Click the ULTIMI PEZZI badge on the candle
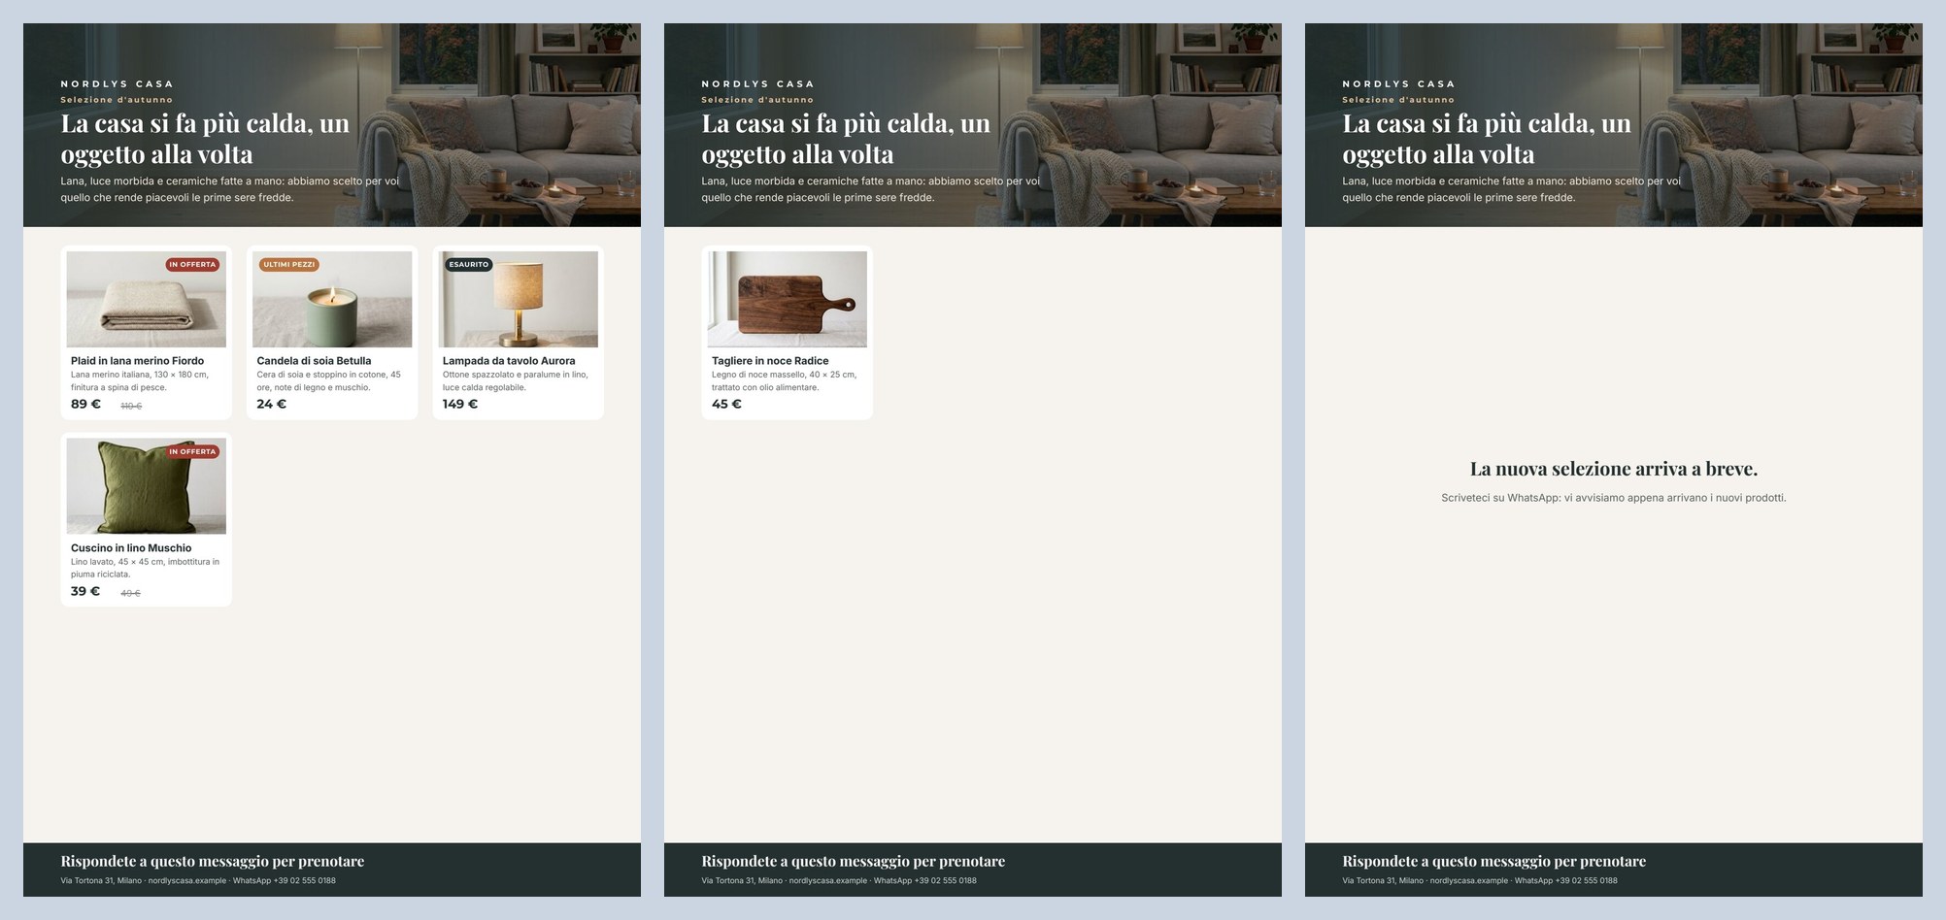1946x920 pixels. 289,264
